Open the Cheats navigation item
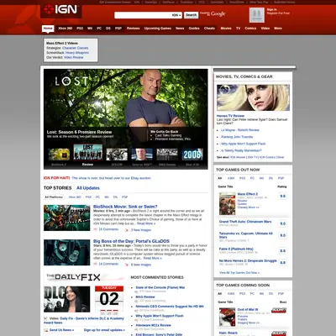This screenshot has height=336, width=336. (x=209, y=29)
